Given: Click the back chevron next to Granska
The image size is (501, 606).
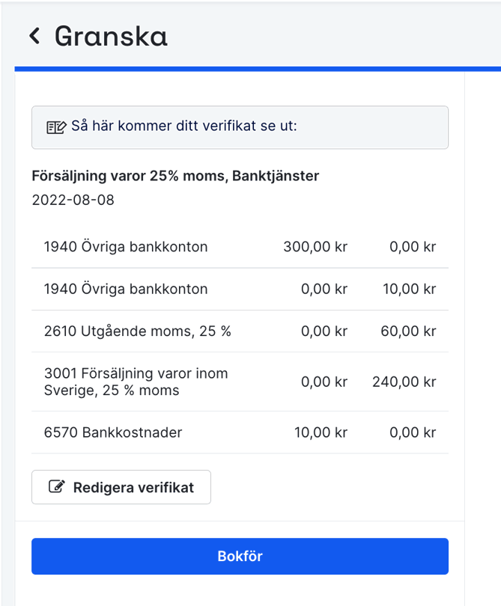Looking at the screenshot, I should (34, 35).
